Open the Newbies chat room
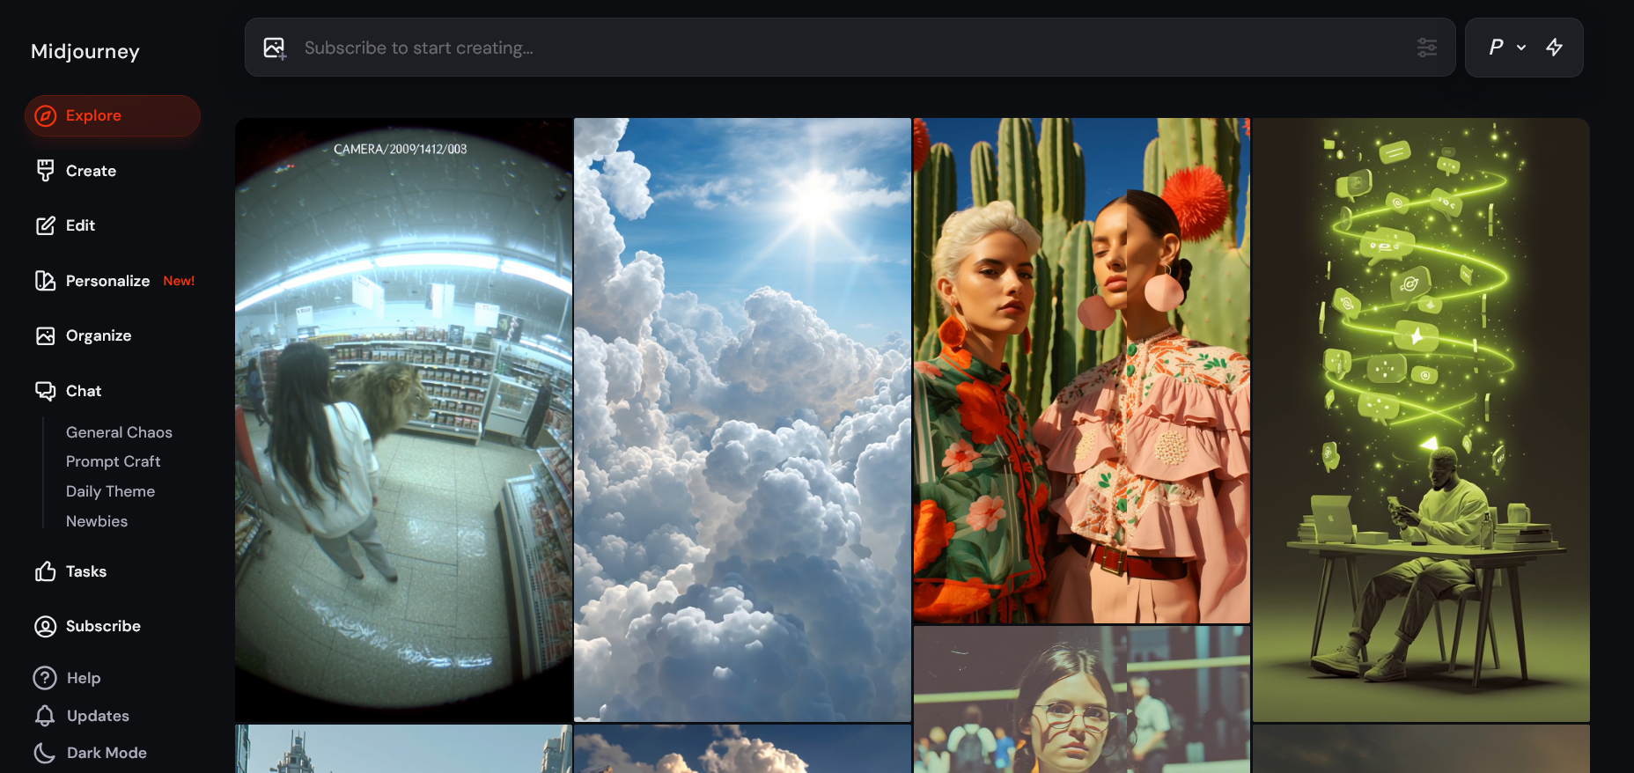 coord(97,521)
